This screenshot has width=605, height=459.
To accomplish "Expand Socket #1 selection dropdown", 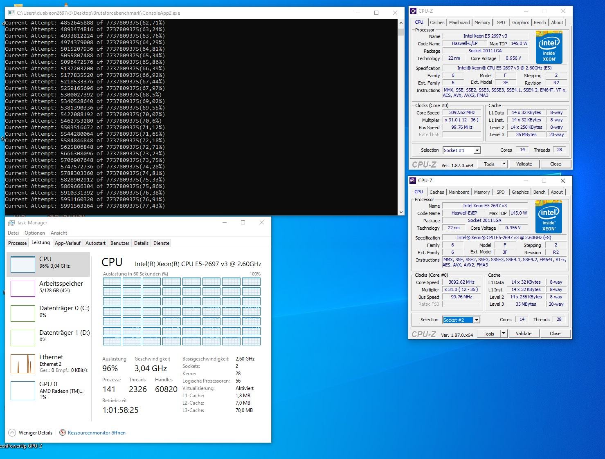I will pos(477,150).
